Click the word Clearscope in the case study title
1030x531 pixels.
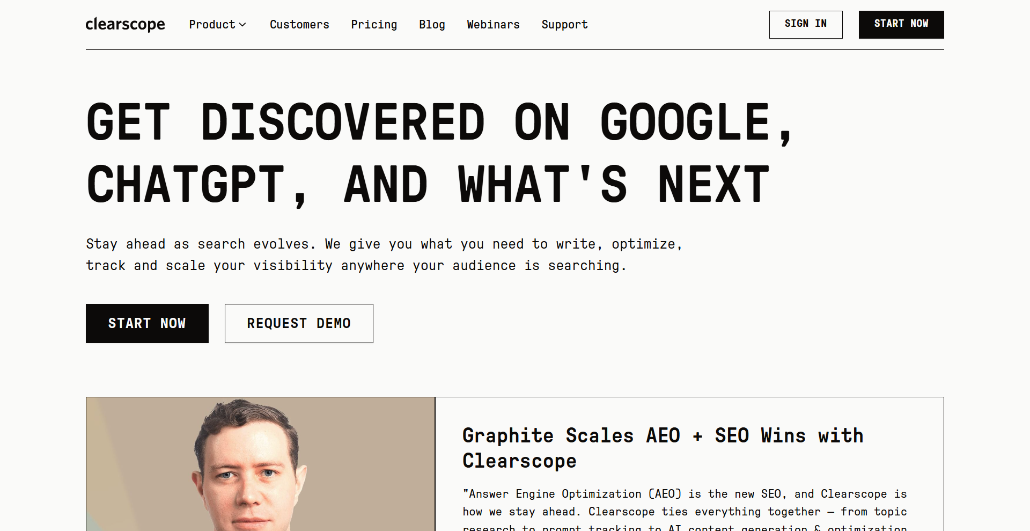[519, 461]
